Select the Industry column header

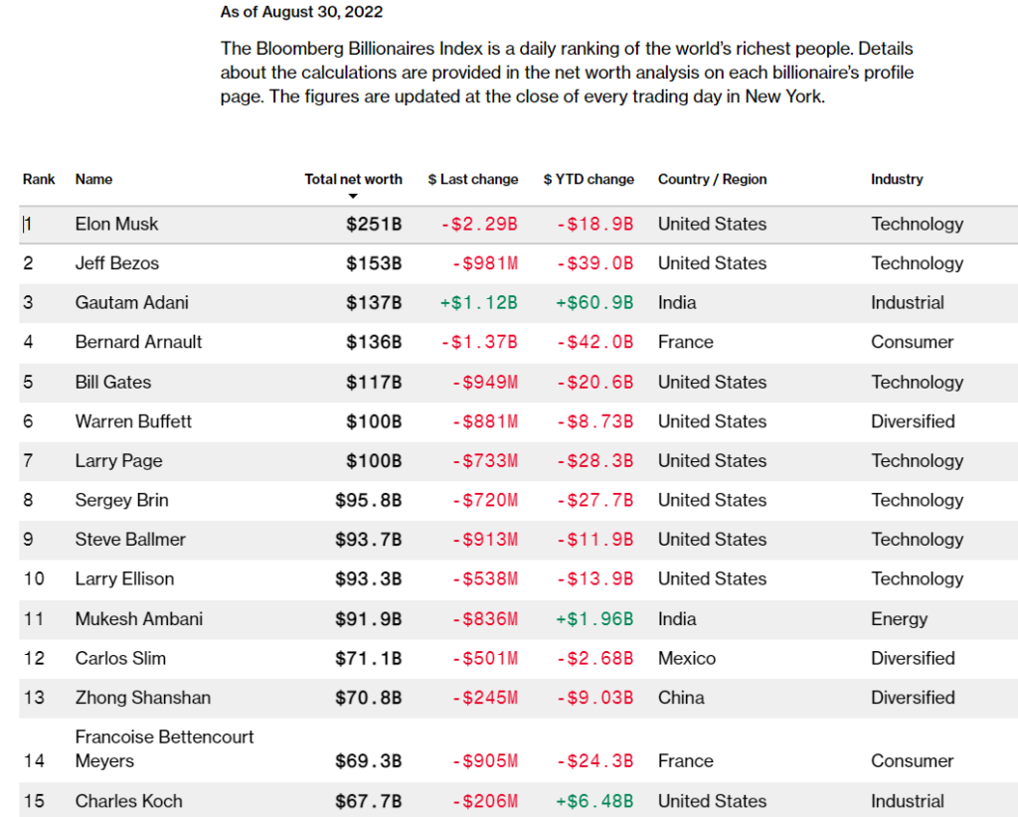pos(897,180)
